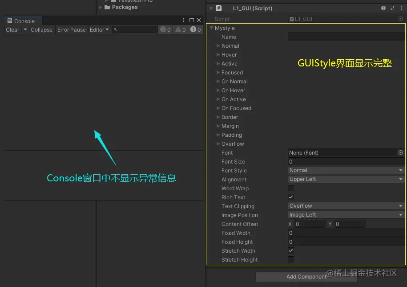This screenshot has width=407, height=287.
Task: Expand the Normal state foldout
Action: tap(218, 45)
